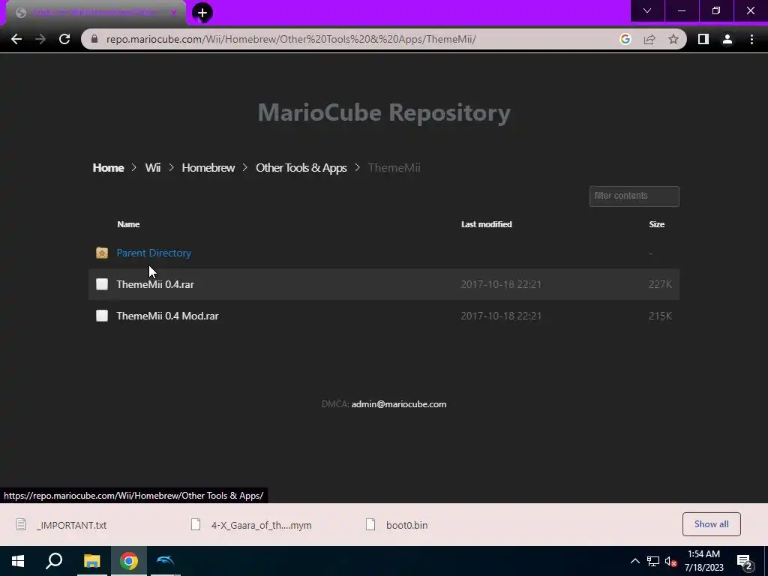Close the current browser tab
This screenshot has height=576, width=768.
tap(173, 13)
